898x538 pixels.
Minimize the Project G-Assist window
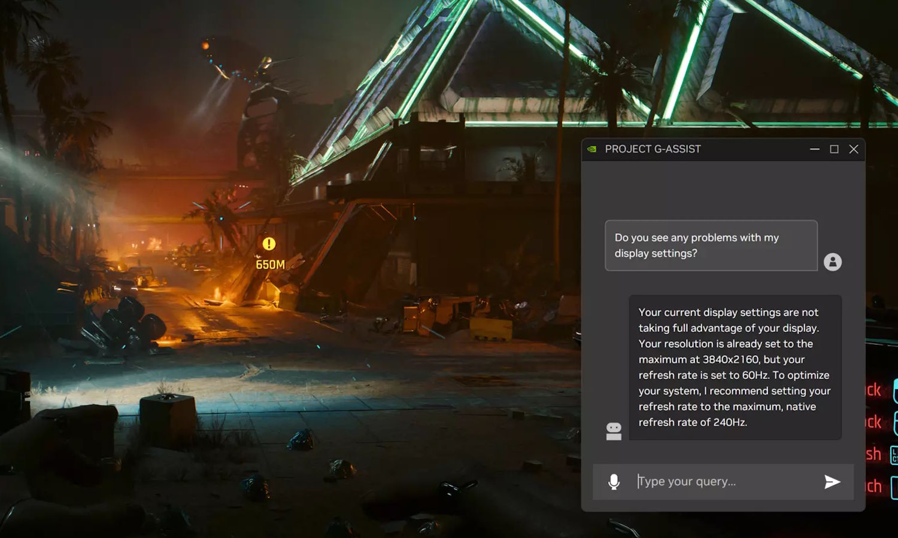814,149
